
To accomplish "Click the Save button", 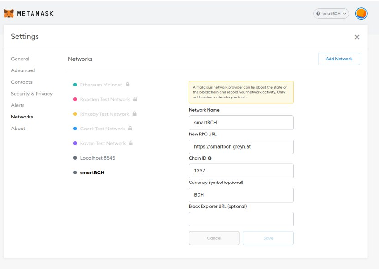I will [x=268, y=238].
